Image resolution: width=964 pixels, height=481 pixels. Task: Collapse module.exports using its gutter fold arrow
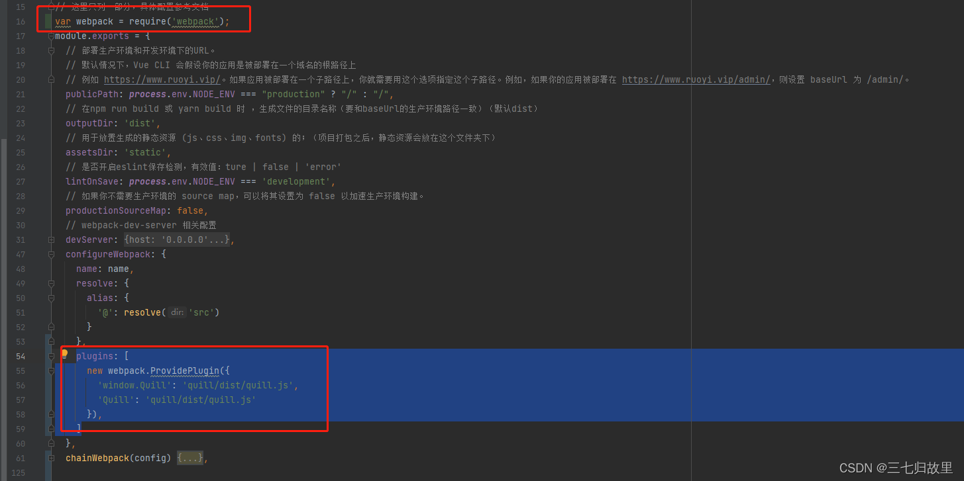(x=51, y=35)
